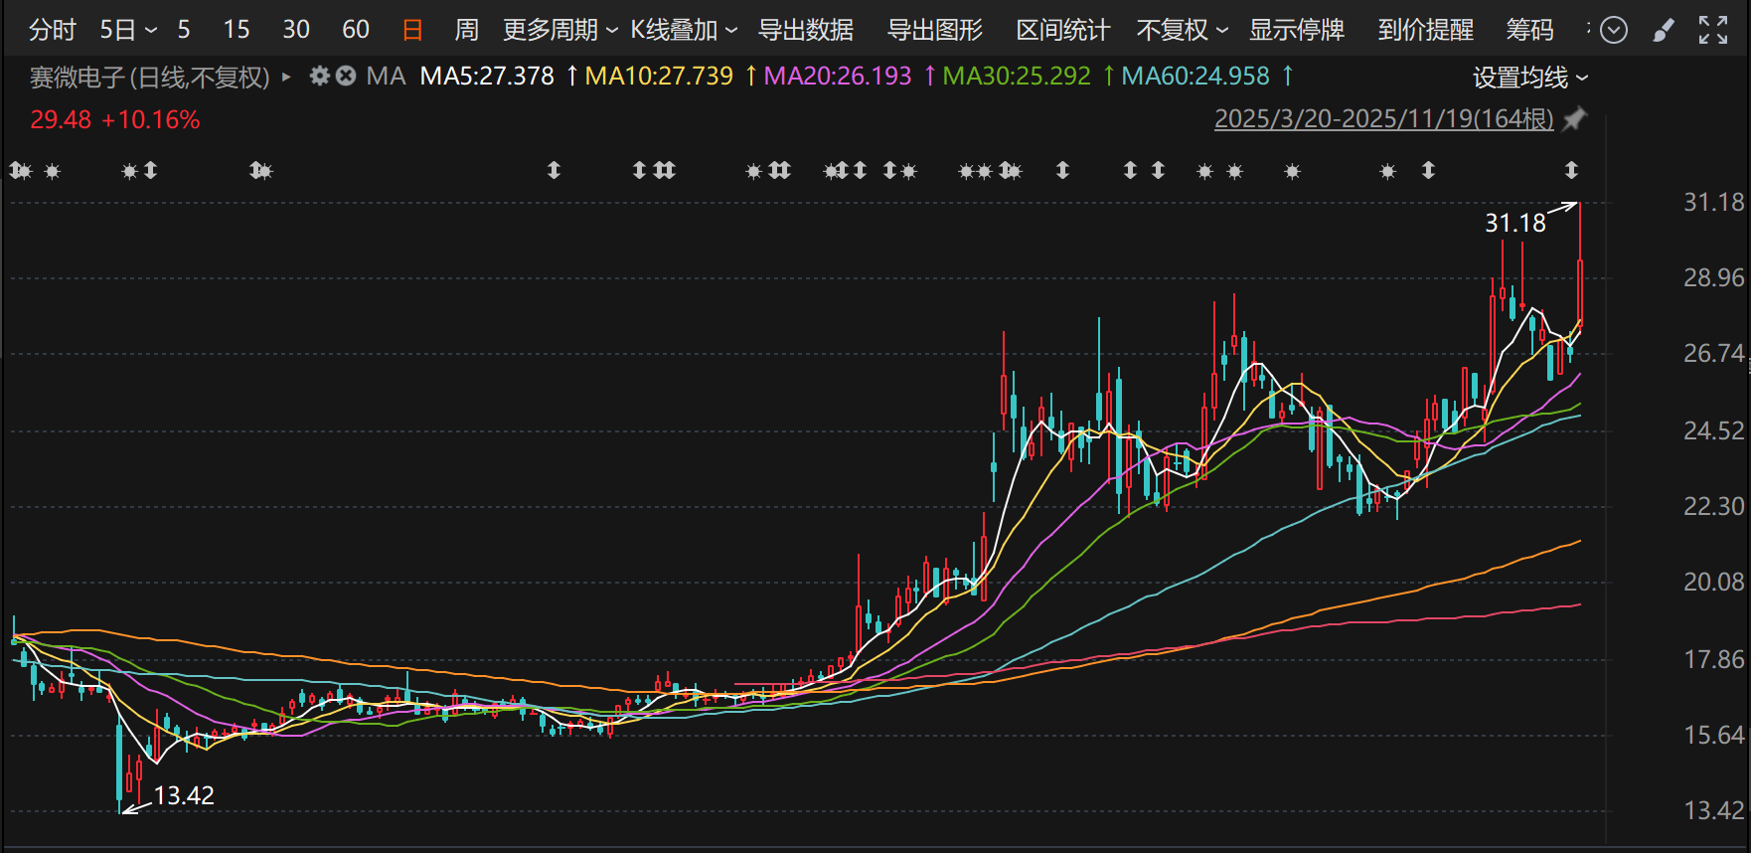This screenshot has width=1751, height=853.
Task: Open MA indicator settings gear icon
Action: coord(319,76)
